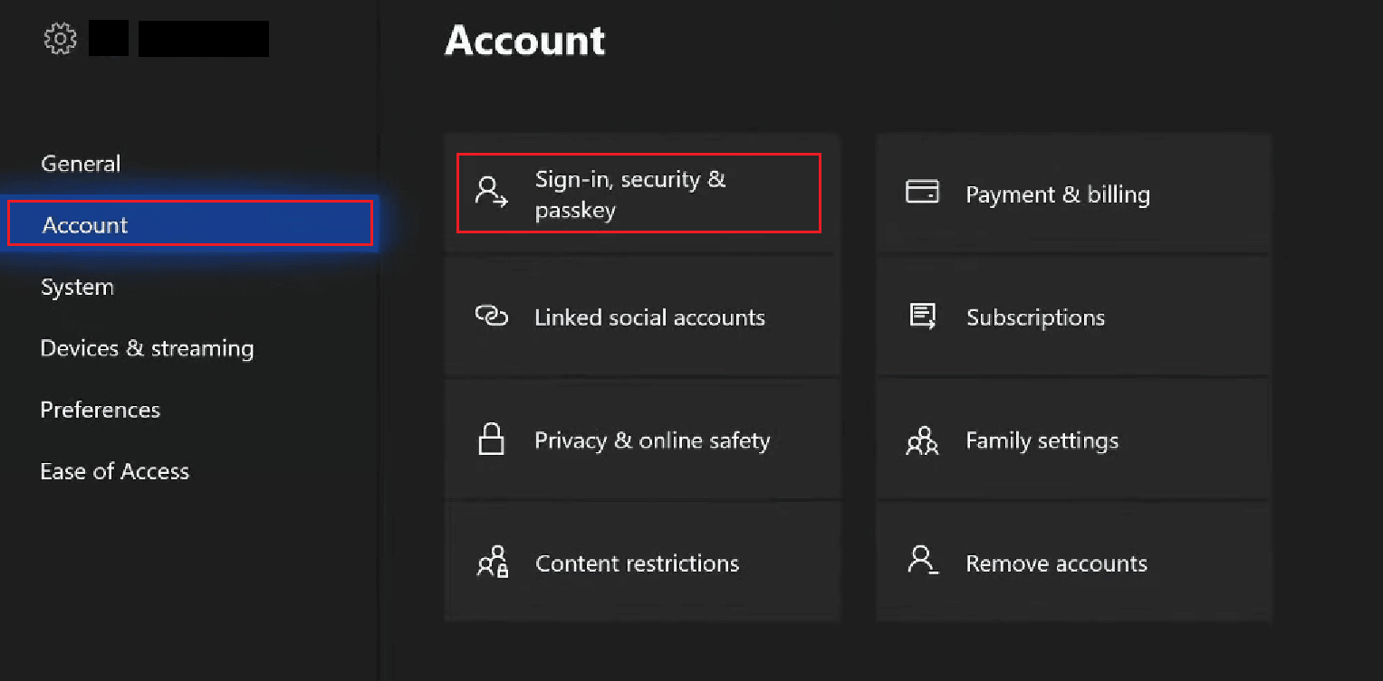The width and height of the screenshot is (1383, 681).
Task: Click the Linked social accounts chain icon
Action: pos(490,317)
